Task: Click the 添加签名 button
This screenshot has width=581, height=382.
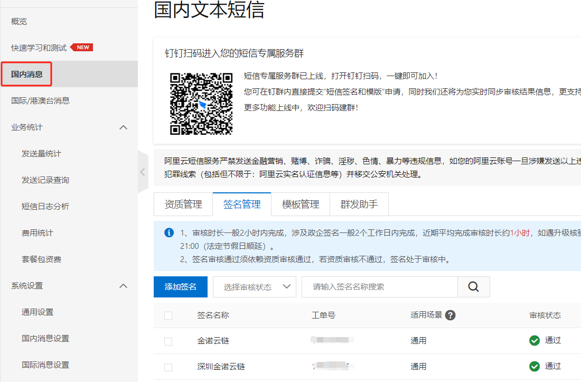Action: point(180,287)
